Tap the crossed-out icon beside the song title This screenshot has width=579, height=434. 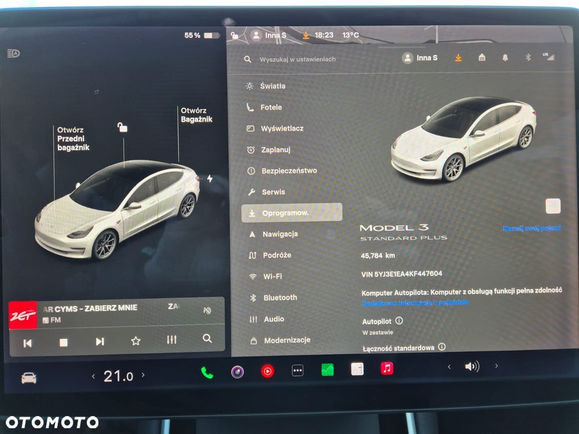click(207, 310)
